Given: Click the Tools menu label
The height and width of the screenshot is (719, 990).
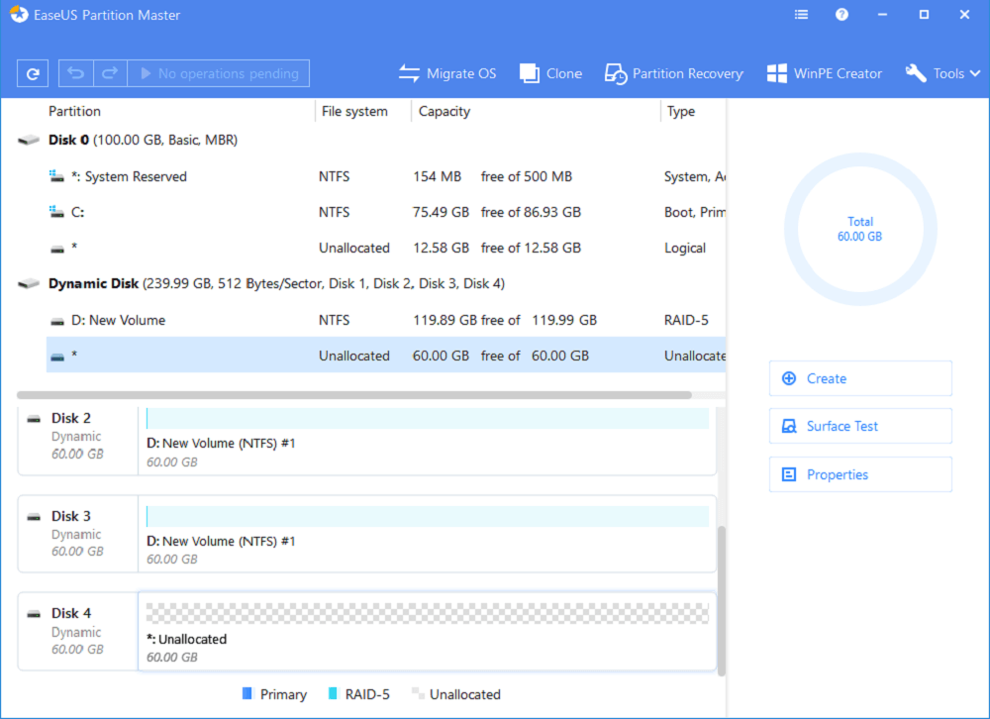Looking at the screenshot, I should coord(949,74).
